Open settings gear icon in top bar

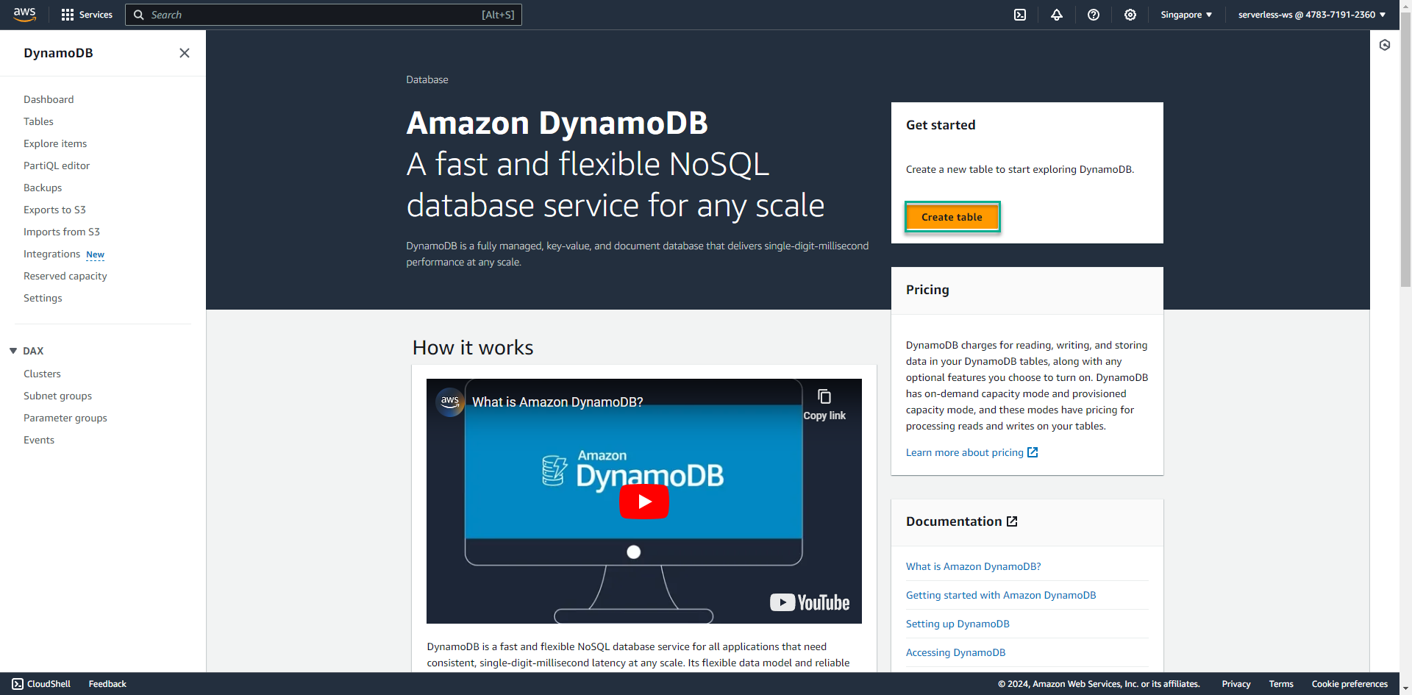(1130, 15)
